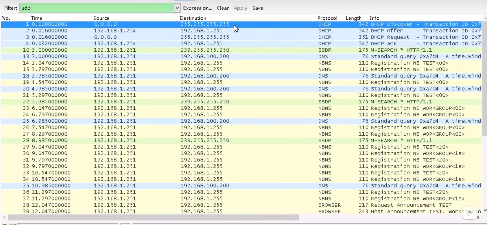Click the horizontal scrollbar left arrow
Screen dimensions: 487x225
pos(4,217)
